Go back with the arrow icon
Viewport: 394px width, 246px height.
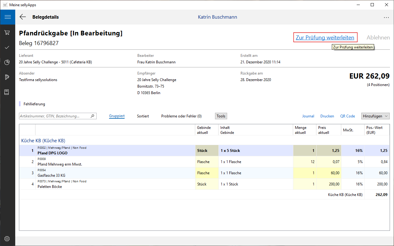(23, 17)
